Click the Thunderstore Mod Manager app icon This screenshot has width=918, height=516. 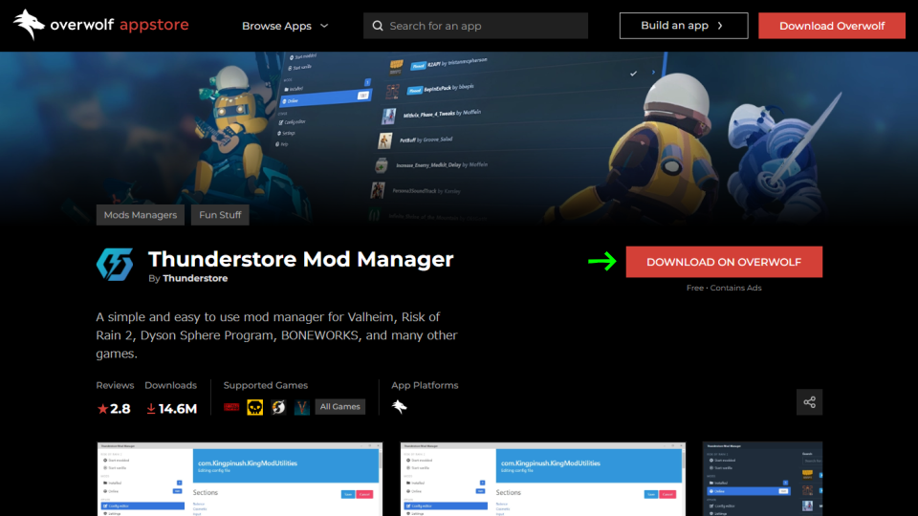click(115, 265)
